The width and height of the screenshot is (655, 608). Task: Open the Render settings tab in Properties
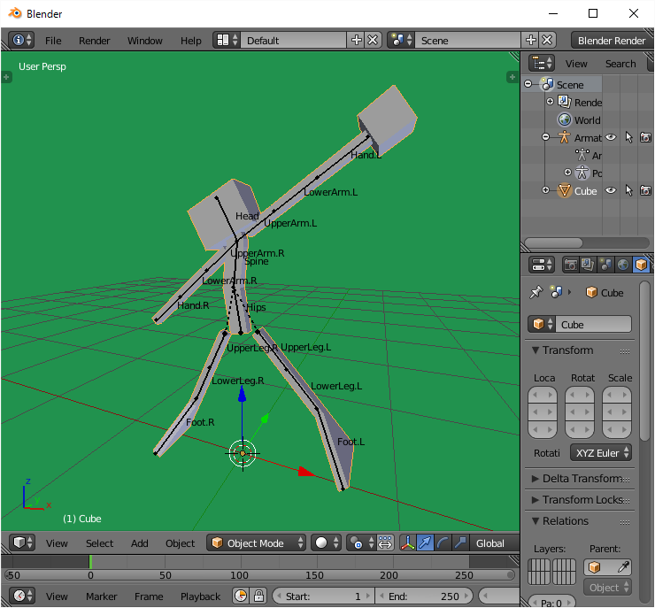[x=571, y=265]
